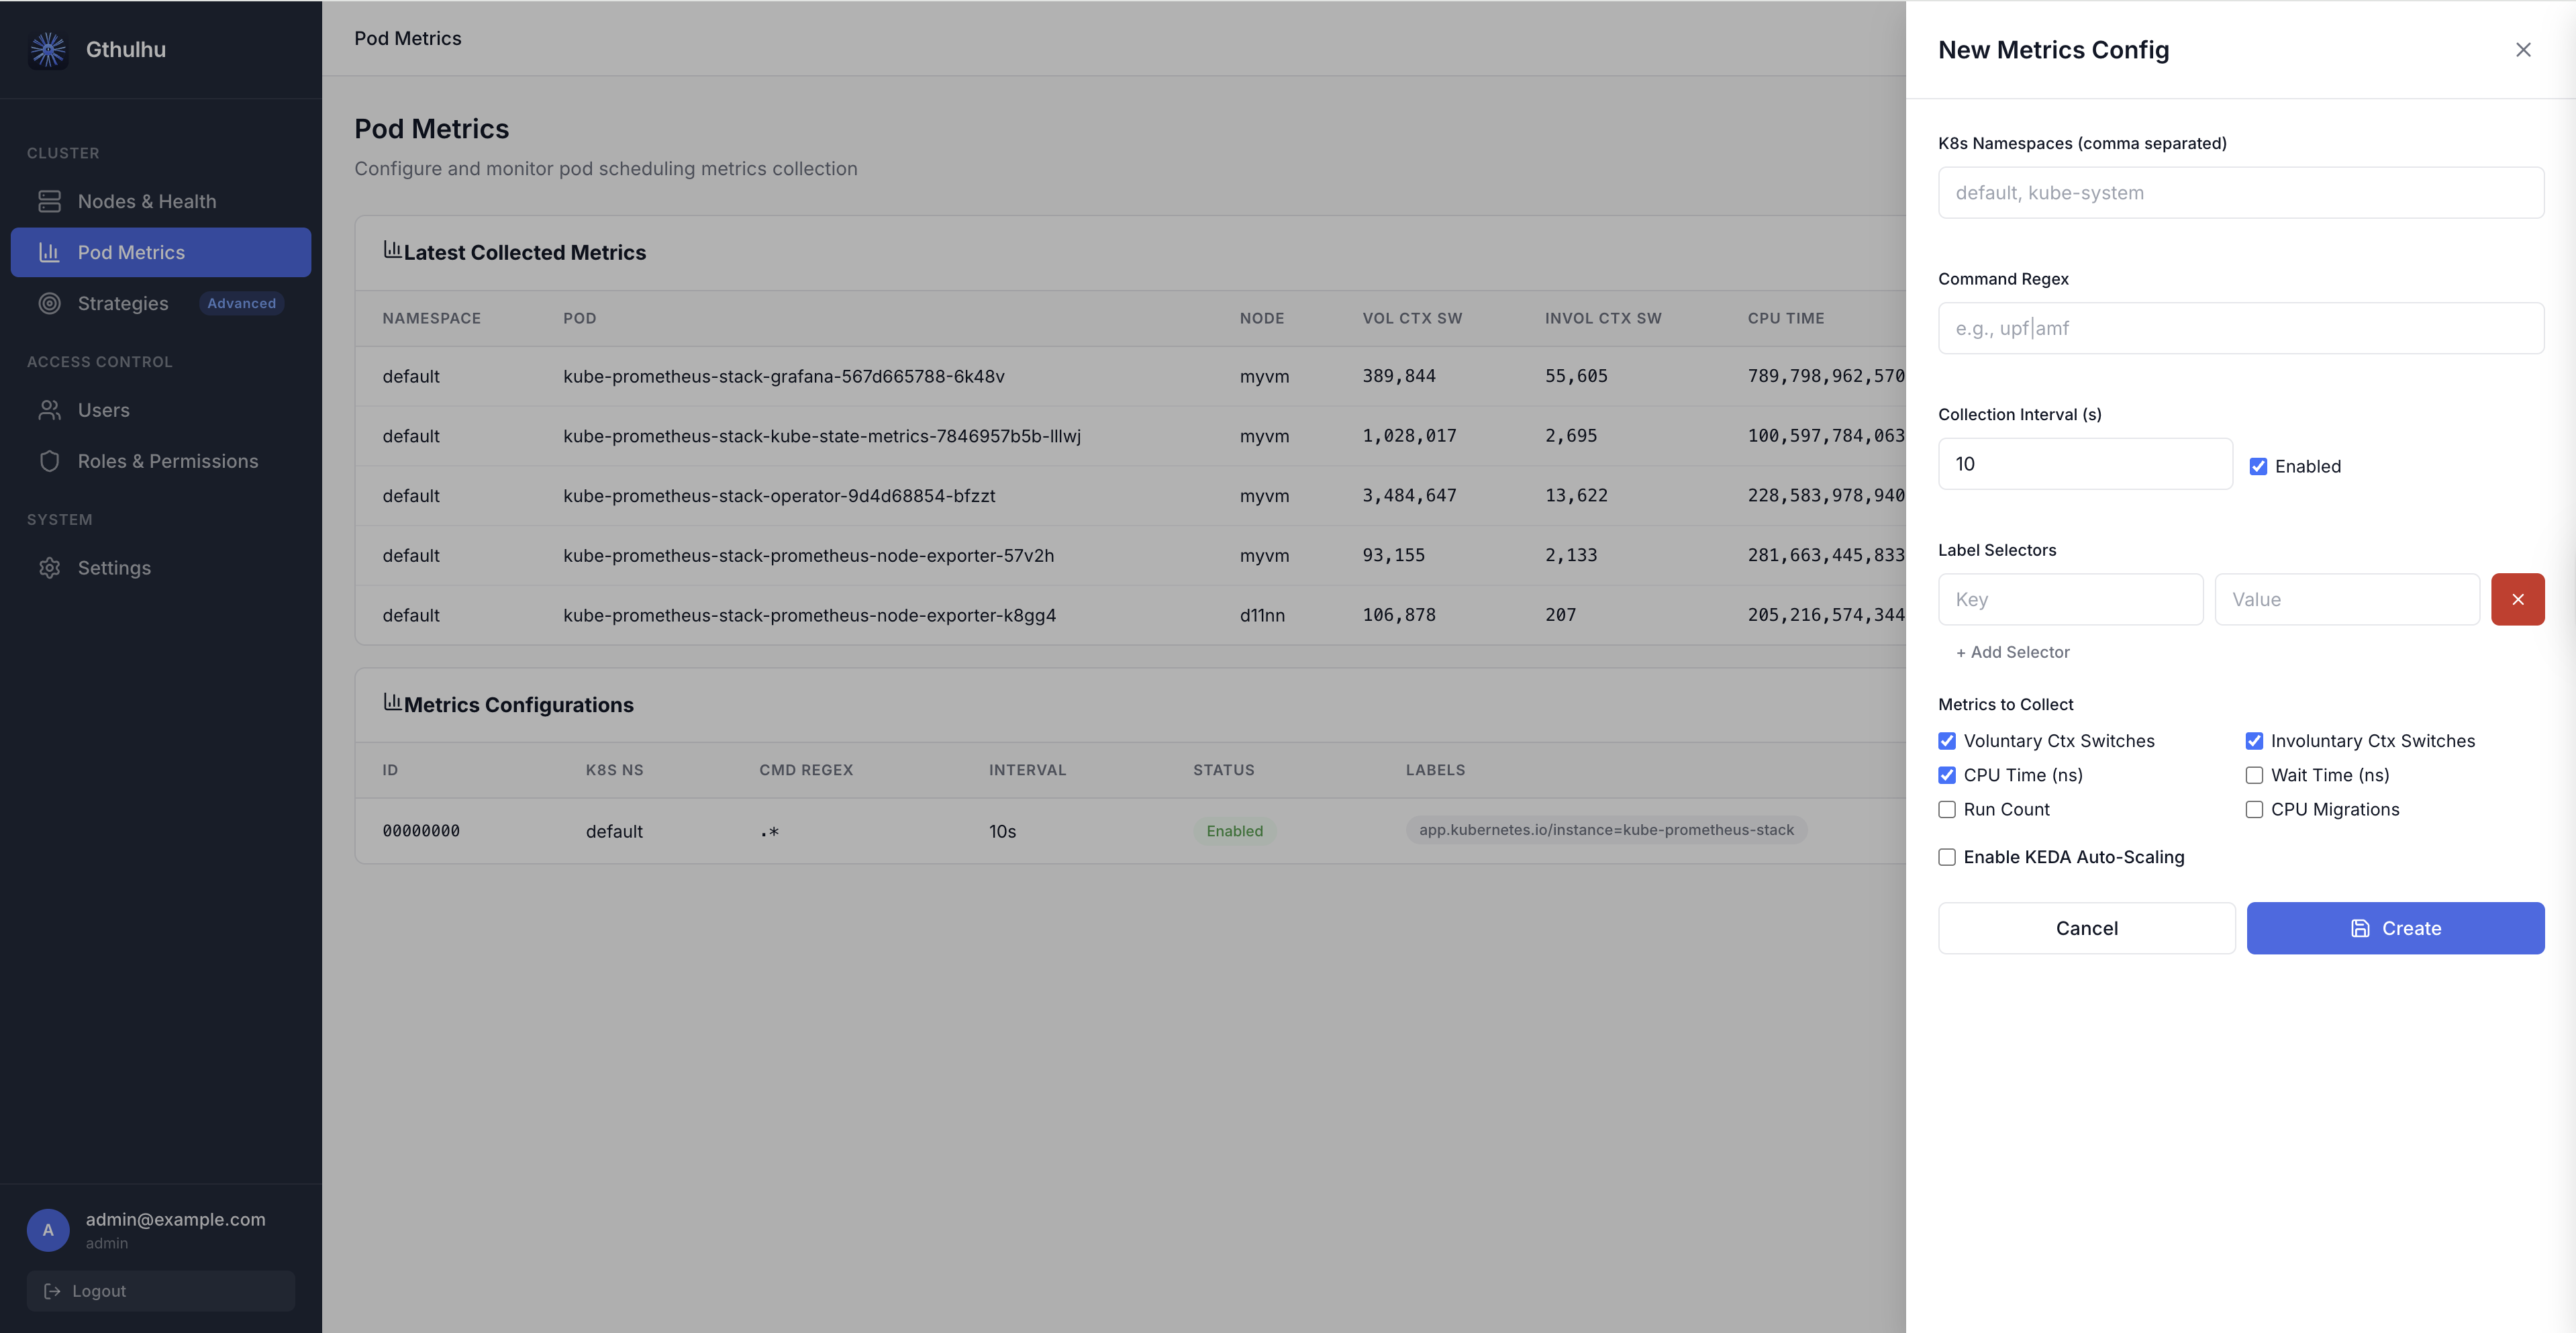
Task: Click the Gthulhu logo icon
Action: 48,50
